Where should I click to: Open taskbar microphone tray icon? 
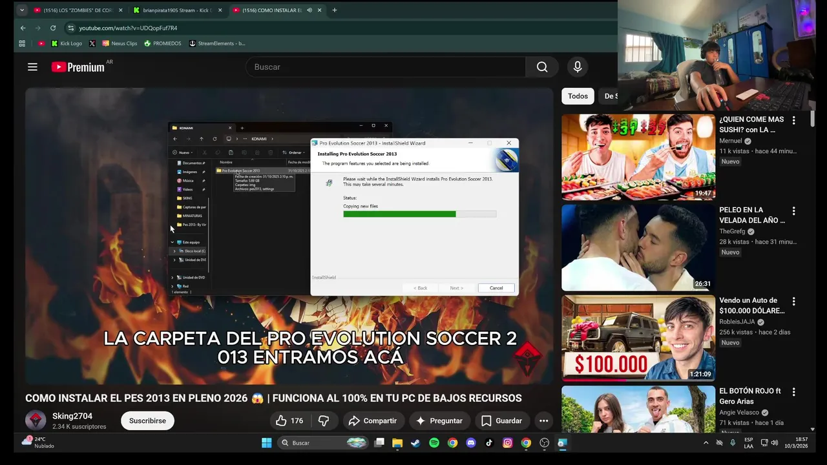pyautogui.click(x=733, y=443)
